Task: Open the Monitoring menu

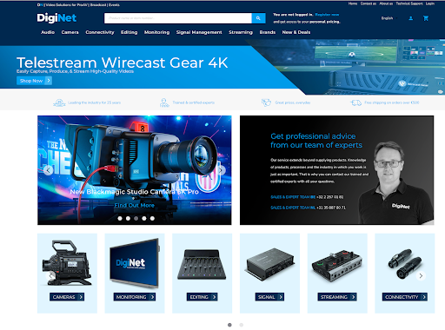Action: [x=156, y=32]
